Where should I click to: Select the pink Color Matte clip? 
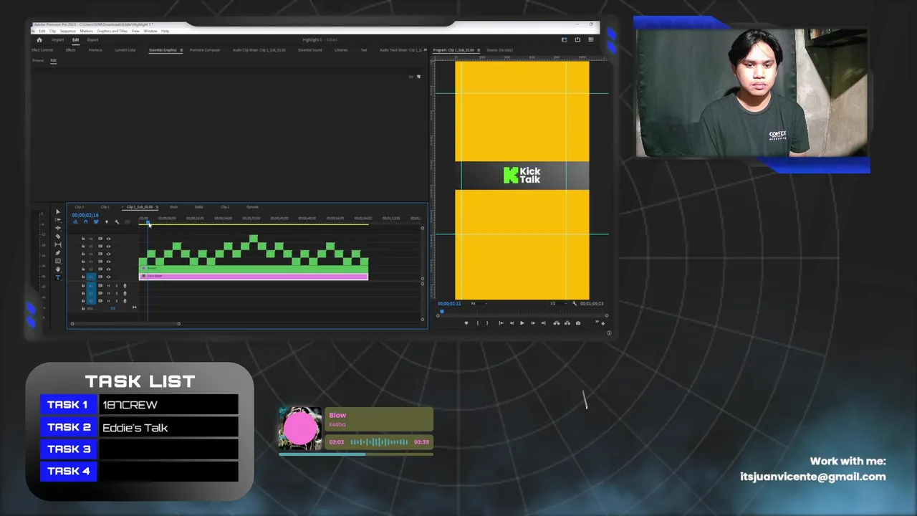point(254,277)
